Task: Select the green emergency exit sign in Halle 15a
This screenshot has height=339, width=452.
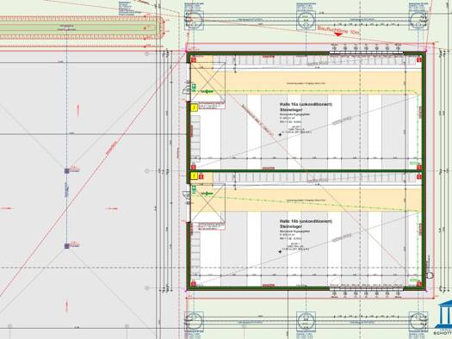Action: click(x=194, y=88)
